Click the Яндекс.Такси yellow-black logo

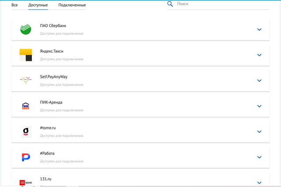(x=26, y=55)
